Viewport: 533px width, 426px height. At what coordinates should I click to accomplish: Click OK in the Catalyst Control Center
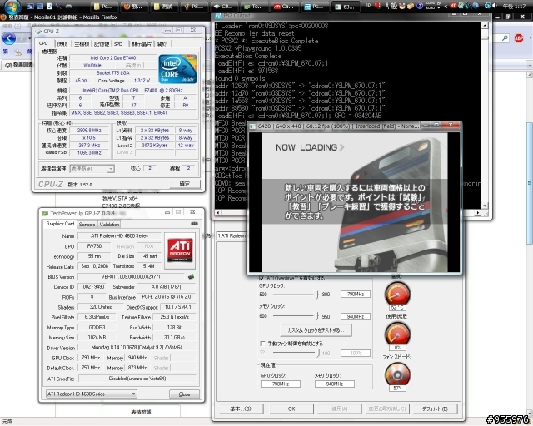[x=291, y=409]
